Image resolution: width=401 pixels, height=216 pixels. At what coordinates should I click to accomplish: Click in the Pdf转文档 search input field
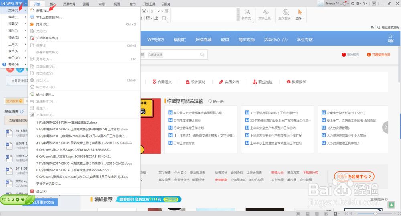(174, 55)
